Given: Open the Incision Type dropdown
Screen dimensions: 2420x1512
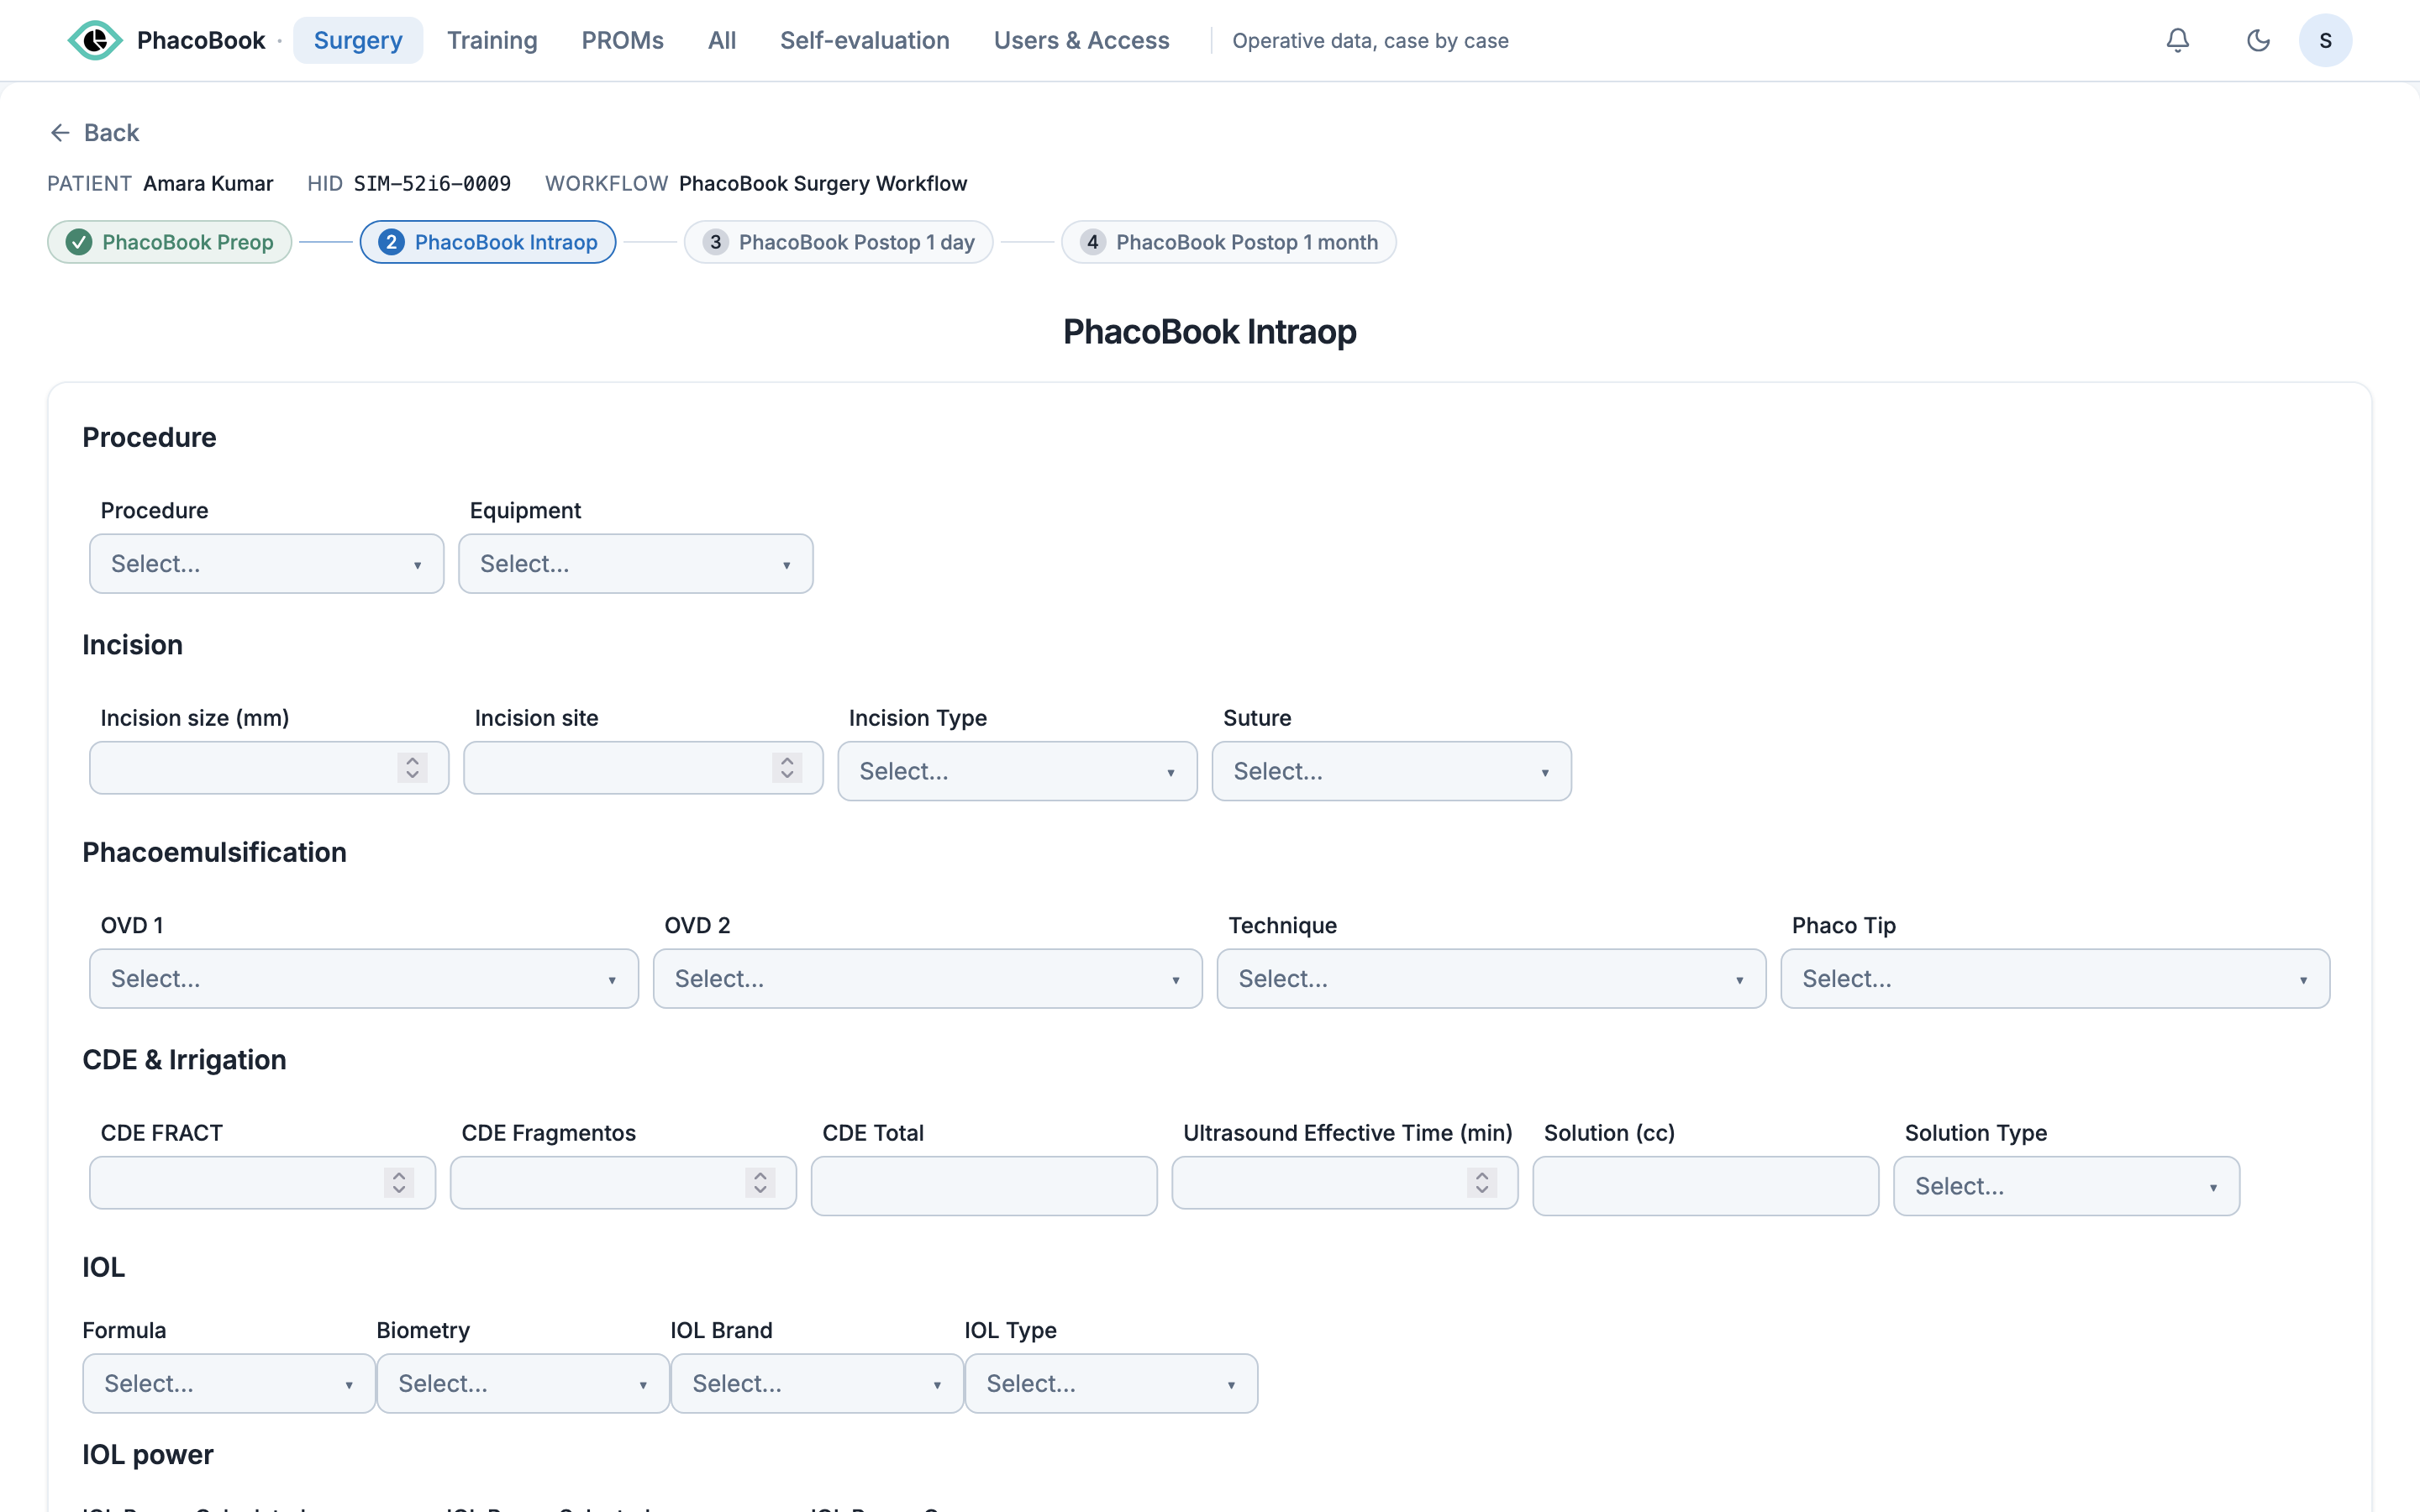Looking at the screenshot, I should tap(1017, 771).
